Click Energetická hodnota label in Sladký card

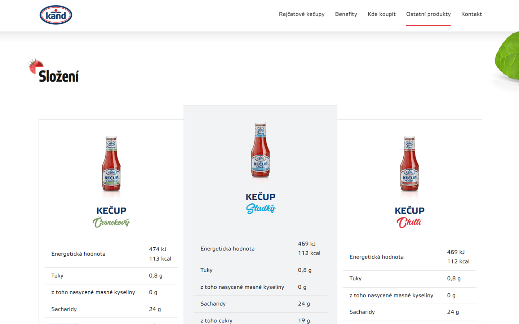click(x=227, y=248)
